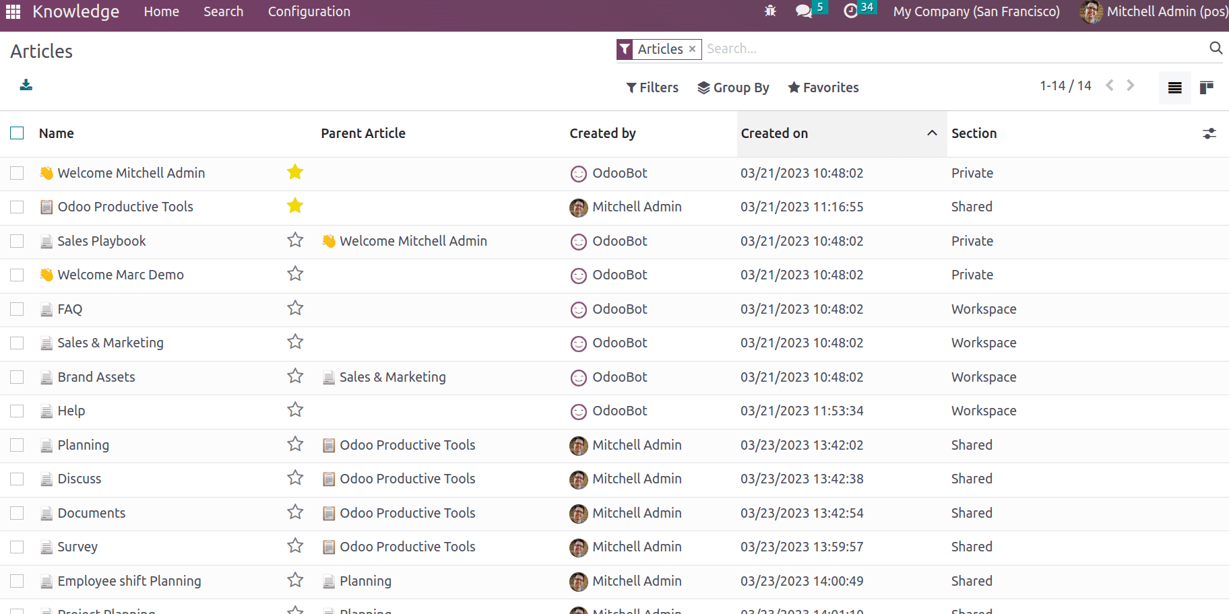Star the FAQ article

[x=294, y=308]
